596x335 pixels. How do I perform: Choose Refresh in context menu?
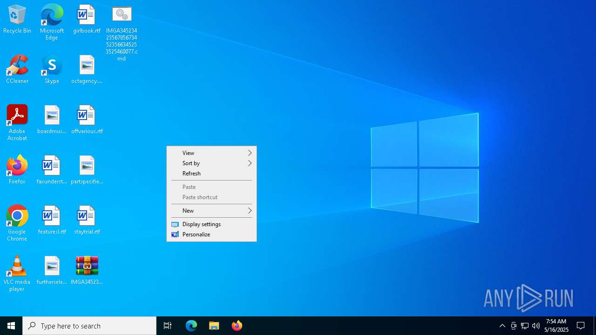click(211, 174)
